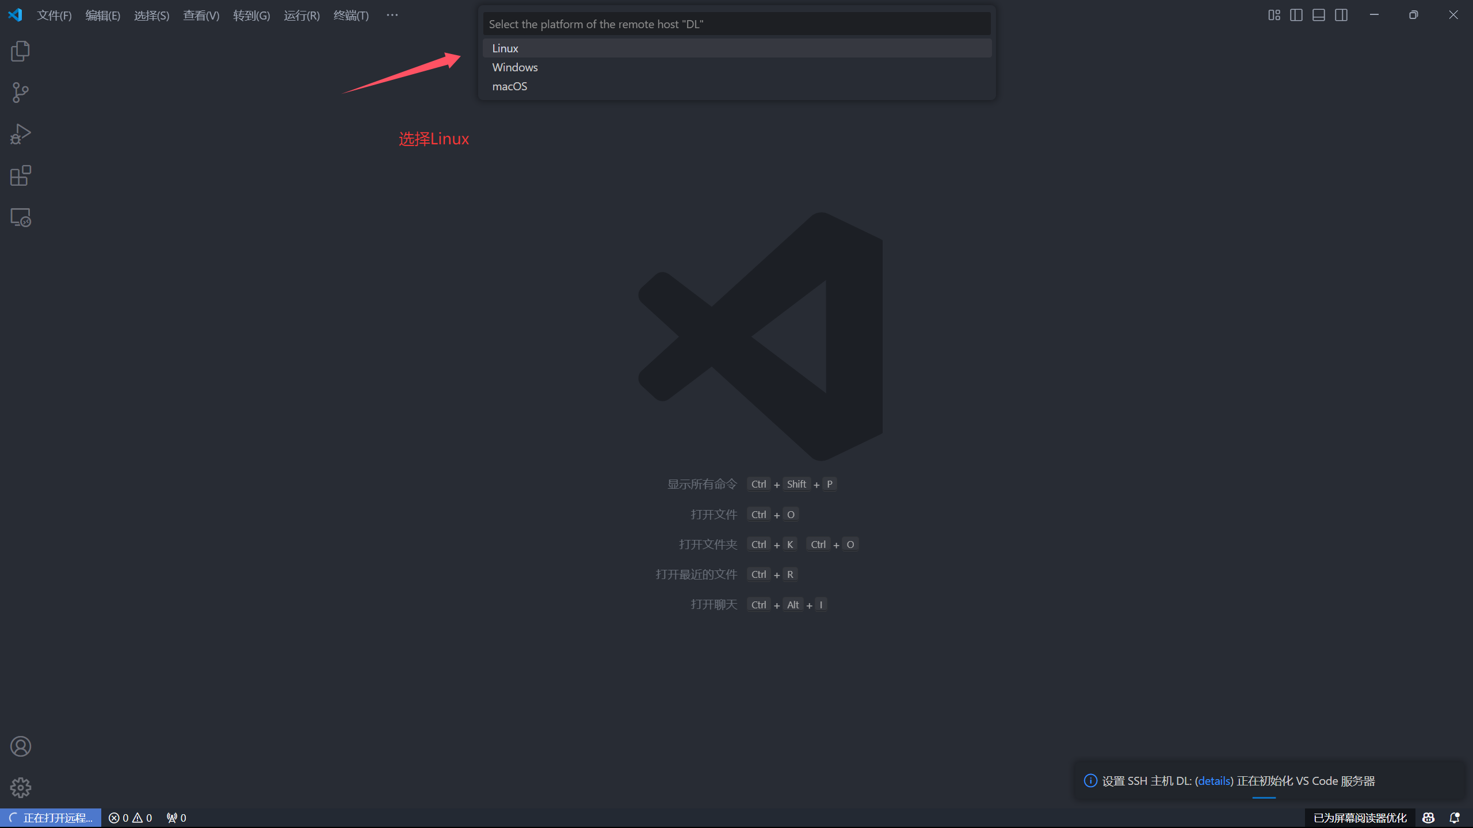Select Linux as remote platform

click(x=505, y=48)
